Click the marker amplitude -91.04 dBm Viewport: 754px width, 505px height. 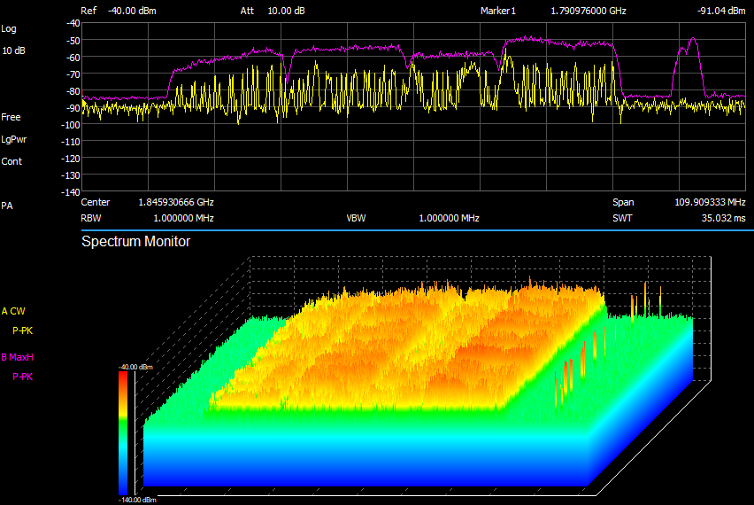pos(721,11)
